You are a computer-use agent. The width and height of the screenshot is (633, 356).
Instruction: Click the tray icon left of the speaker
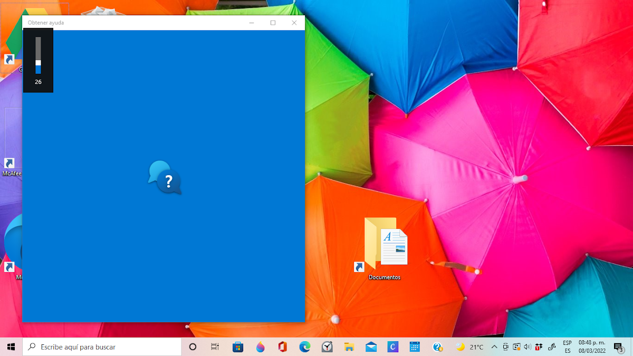[x=516, y=347]
